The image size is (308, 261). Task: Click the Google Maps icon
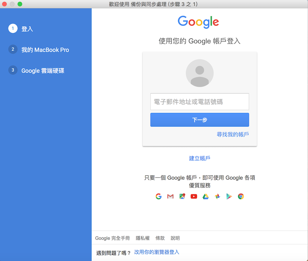pyautogui.click(x=182, y=196)
